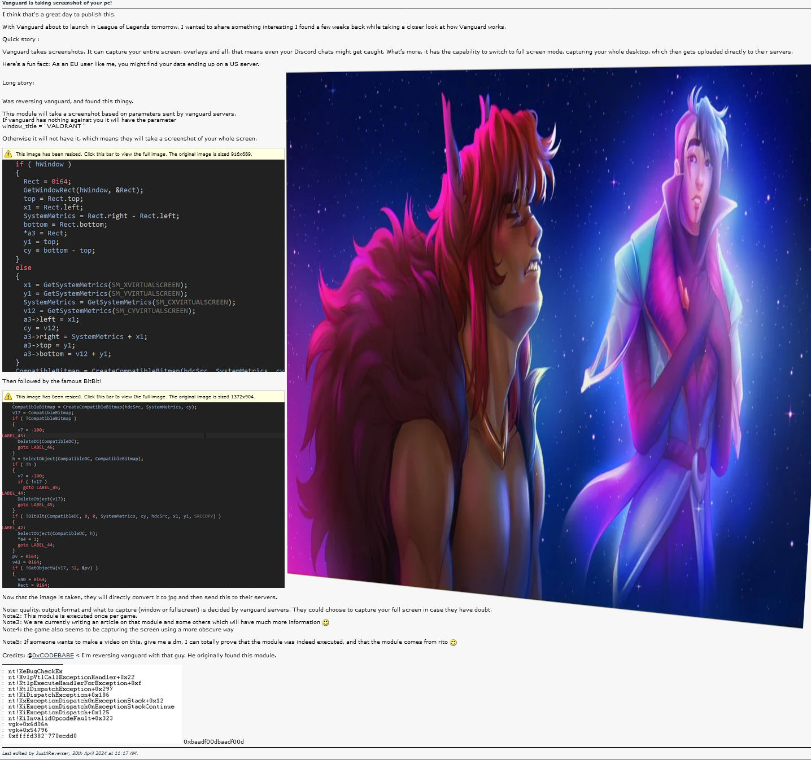Click the smiley emoji at the end of Note3
This screenshot has height=760, width=811.
(x=325, y=622)
